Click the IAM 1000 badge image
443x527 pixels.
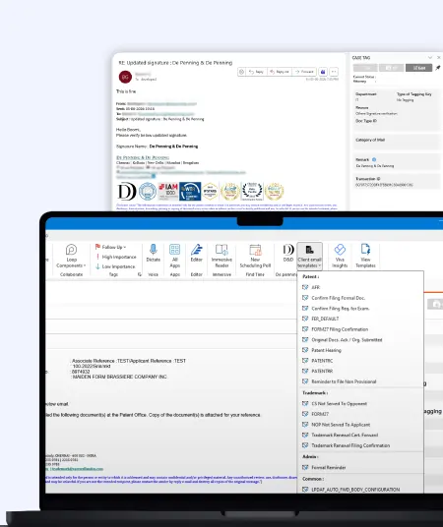pyautogui.click(x=168, y=192)
